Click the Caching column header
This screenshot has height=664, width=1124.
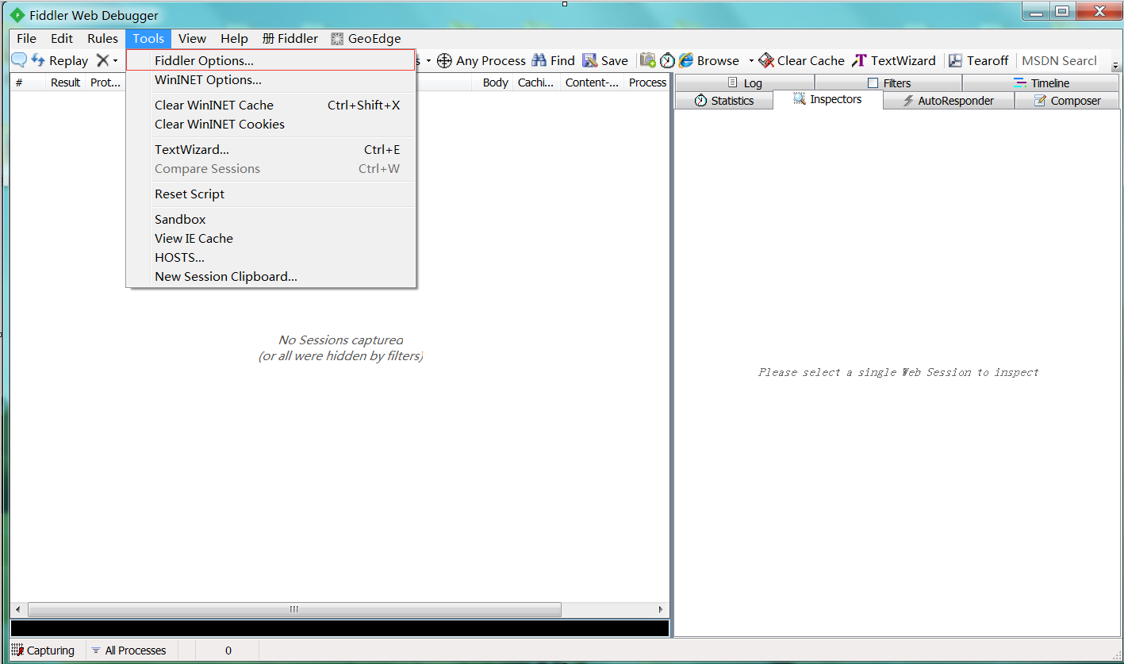pos(536,83)
